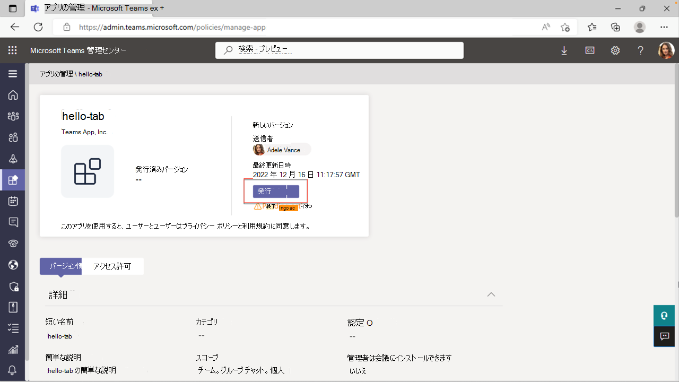Open browser Read aloud icon
Viewport: 679px width, 382px height.
click(545, 27)
